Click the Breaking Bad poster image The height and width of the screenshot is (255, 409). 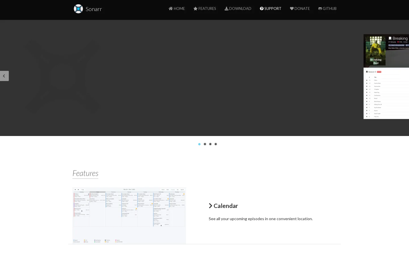(375, 51)
